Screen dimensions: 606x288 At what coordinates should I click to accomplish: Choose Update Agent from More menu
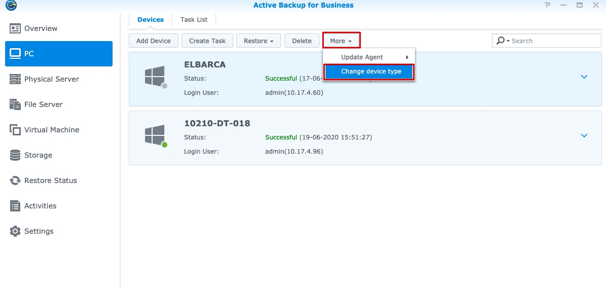[x=369, y=57]
